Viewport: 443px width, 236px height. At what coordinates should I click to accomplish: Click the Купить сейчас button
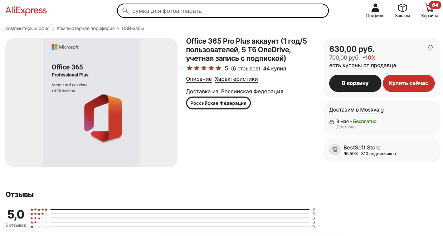click(409, 83)
